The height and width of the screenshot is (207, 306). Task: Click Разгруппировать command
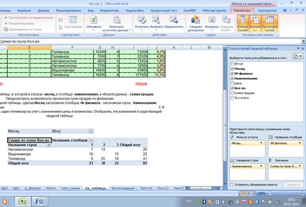pos(19,23)
